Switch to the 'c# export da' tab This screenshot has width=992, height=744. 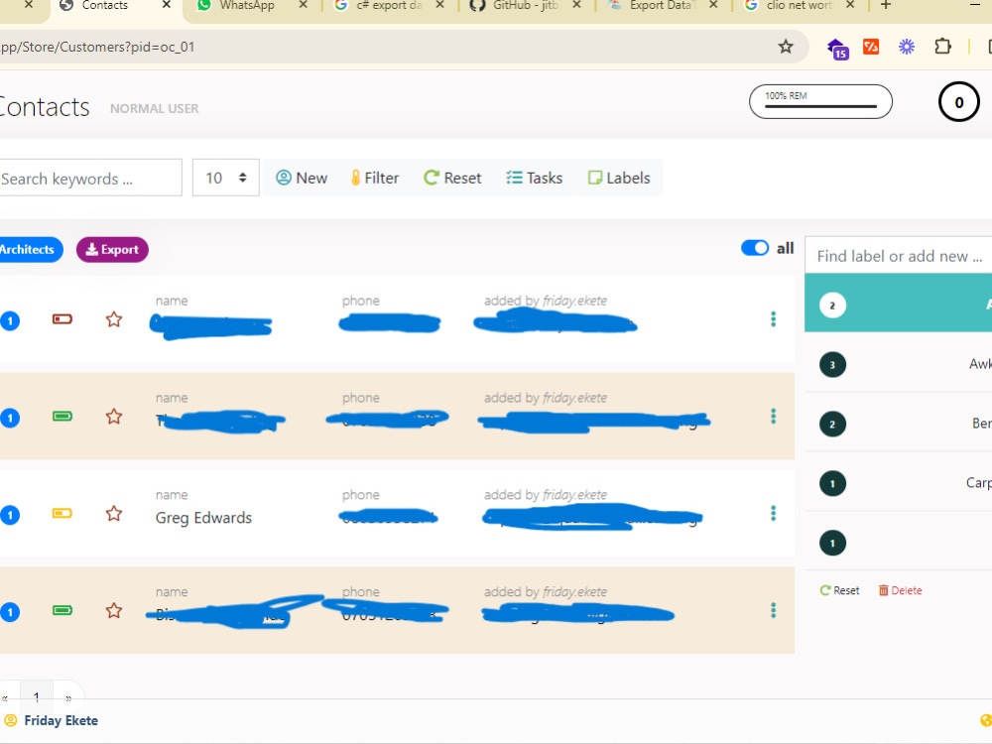389,6
